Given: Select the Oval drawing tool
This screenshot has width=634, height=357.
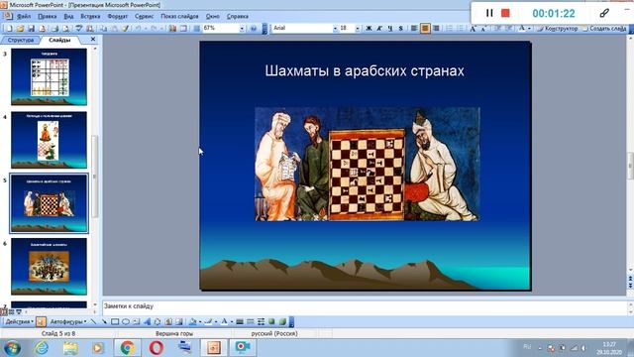Looking at the screenshot, I should click(x=126, y=321).
